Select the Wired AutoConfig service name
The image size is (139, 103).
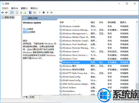point(71,77)
